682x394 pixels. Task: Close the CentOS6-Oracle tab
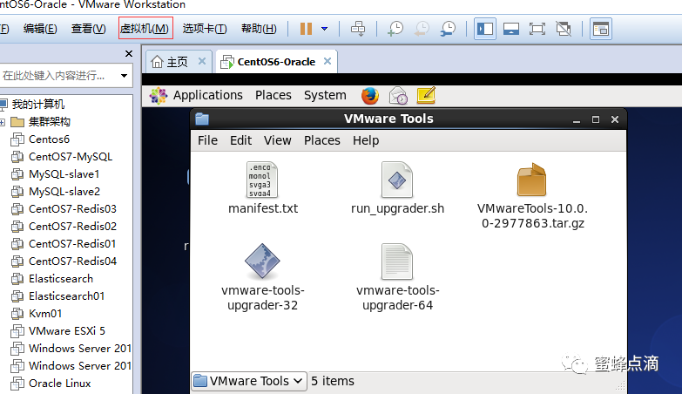(327, 61)
